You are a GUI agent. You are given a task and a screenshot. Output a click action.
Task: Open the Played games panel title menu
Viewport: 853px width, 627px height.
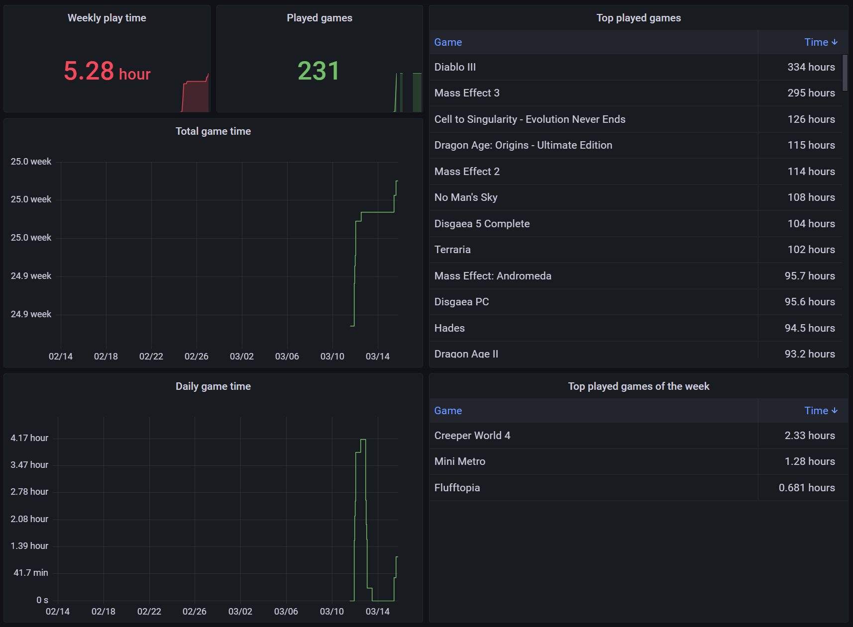point(320,18)
